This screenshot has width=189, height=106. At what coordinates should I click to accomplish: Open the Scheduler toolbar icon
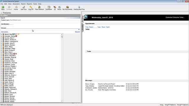pos(49,7)
